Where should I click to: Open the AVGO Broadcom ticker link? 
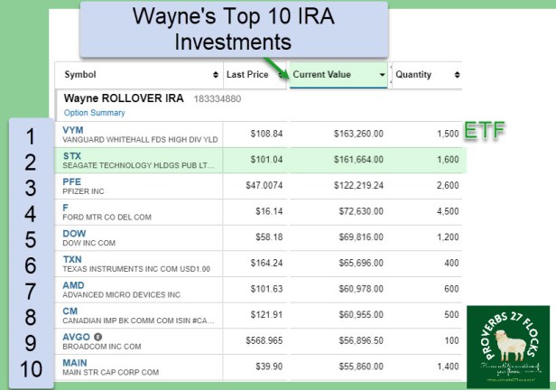75,335
